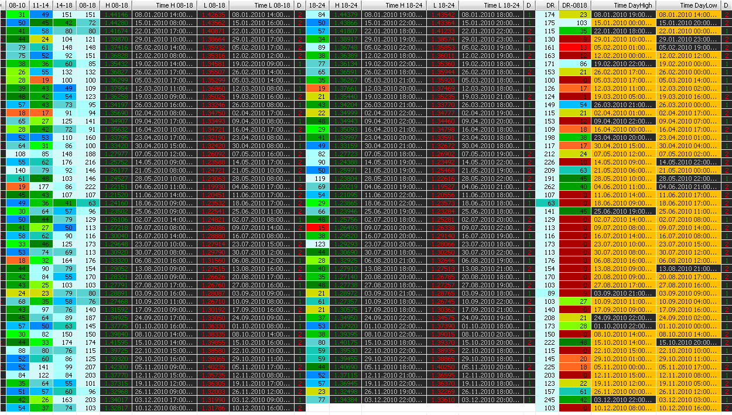Click the 14-18 column header

64,5
